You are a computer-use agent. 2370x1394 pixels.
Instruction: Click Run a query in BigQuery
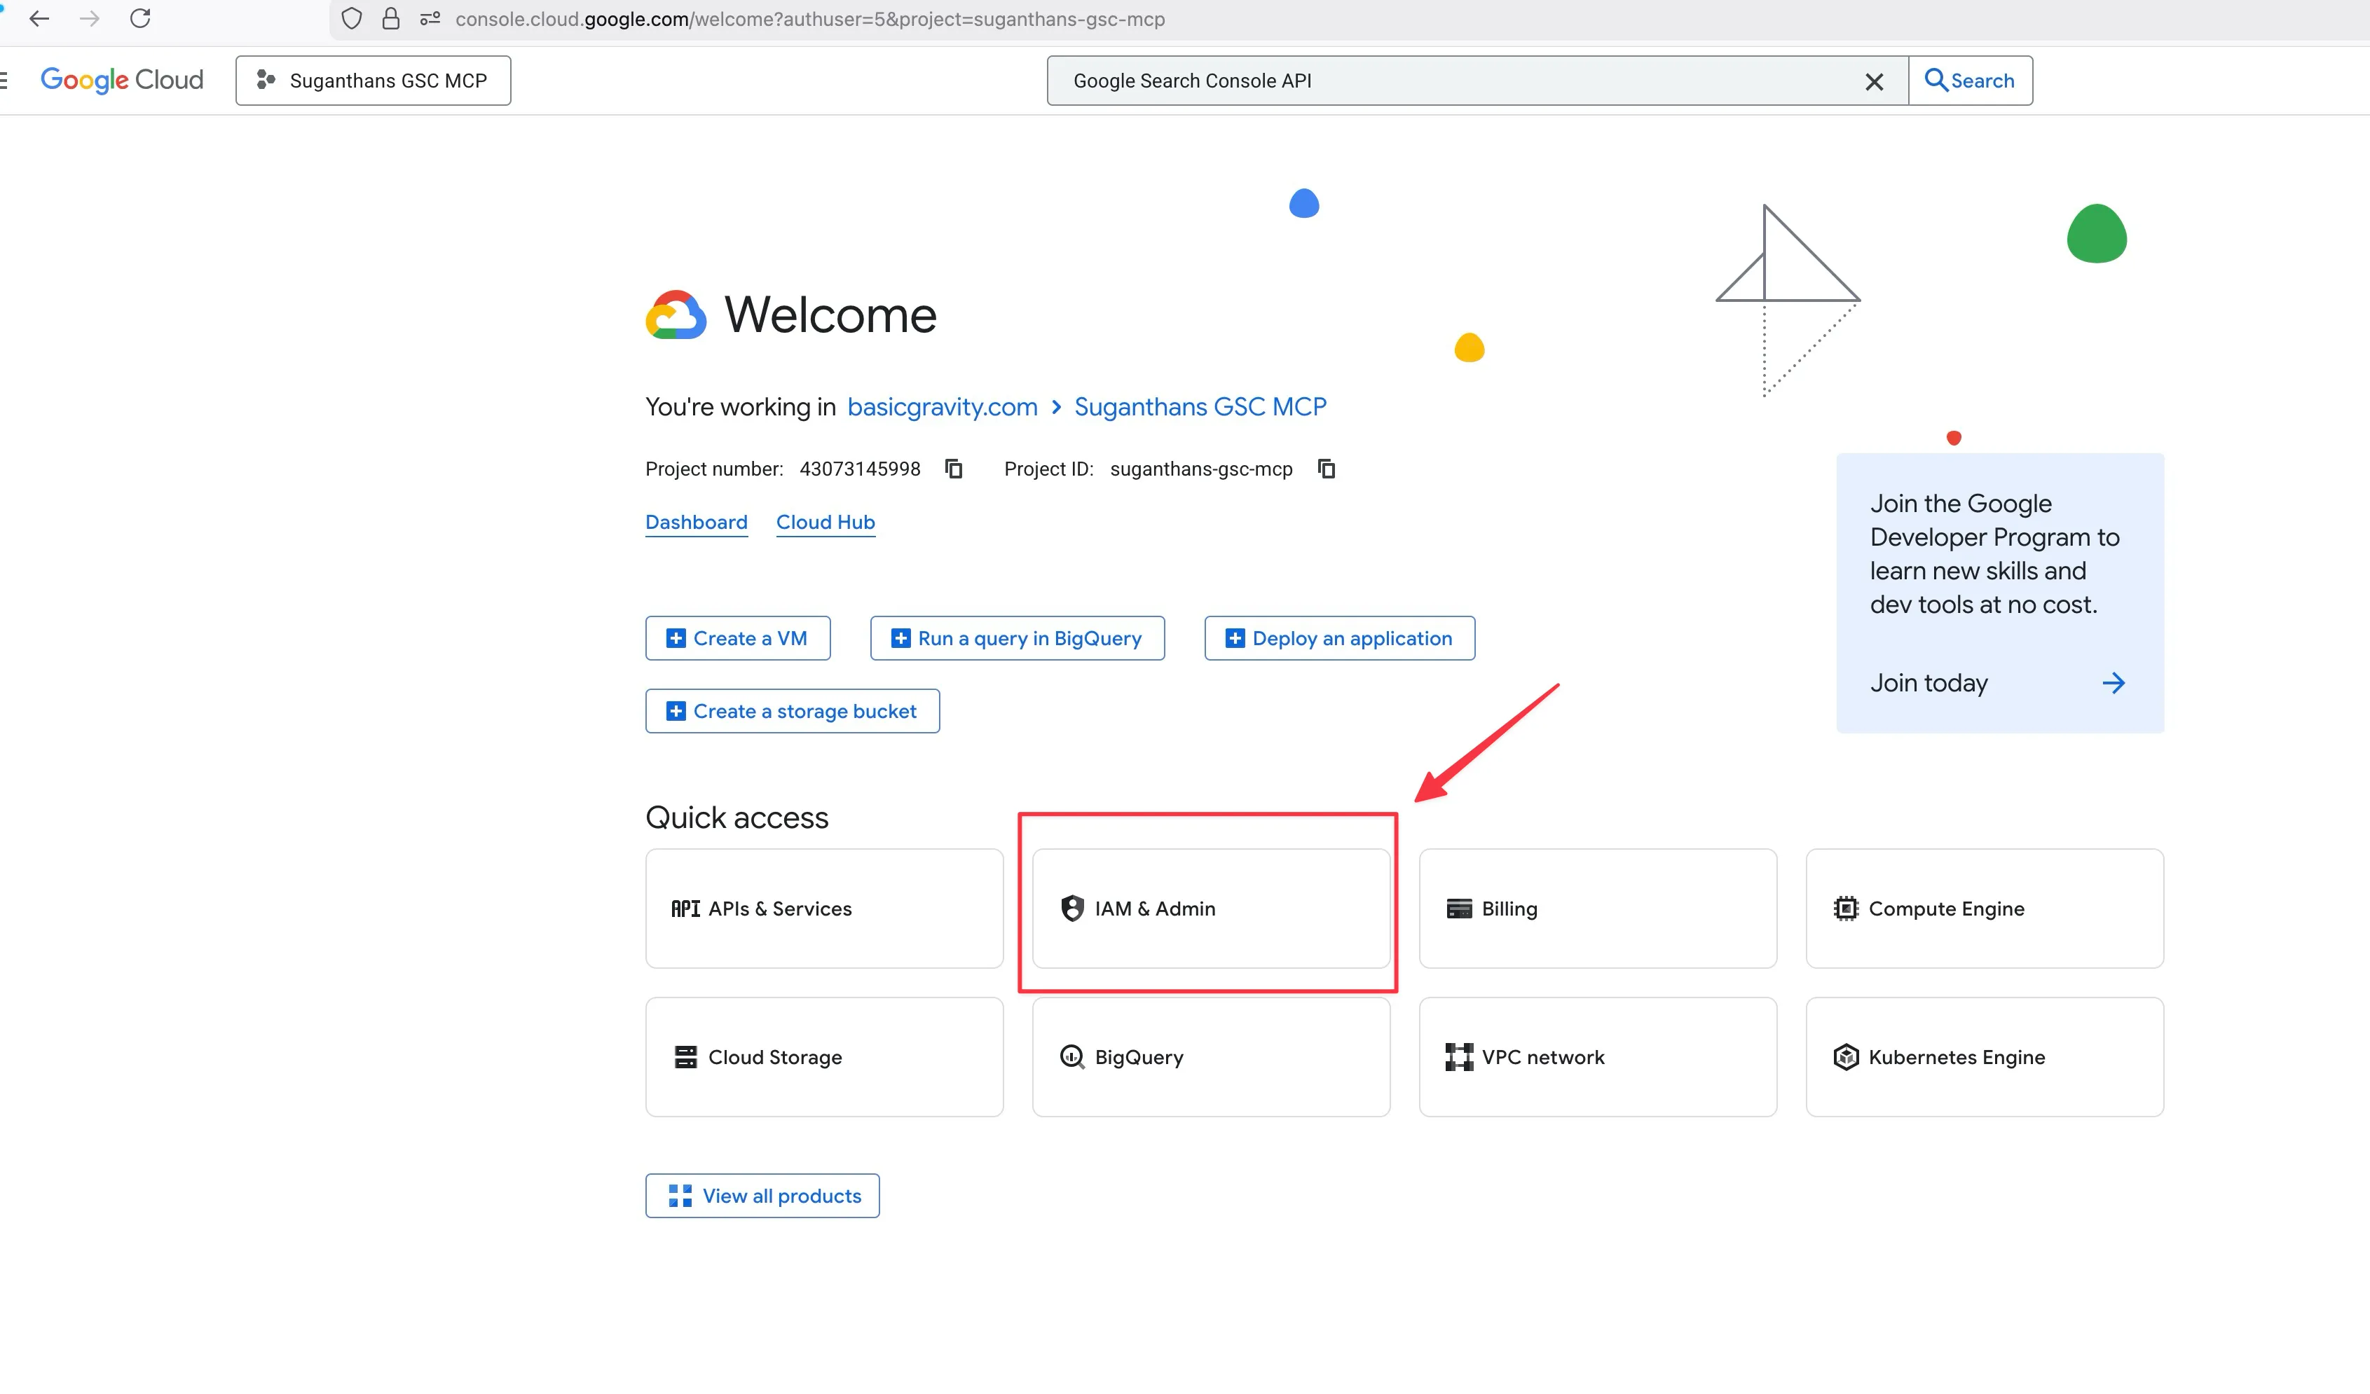[x=1017, y=638]
